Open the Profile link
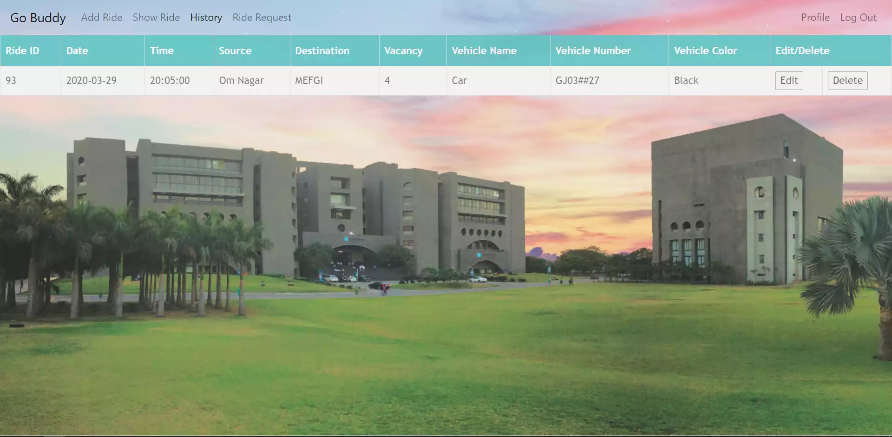 click(815, 18)
